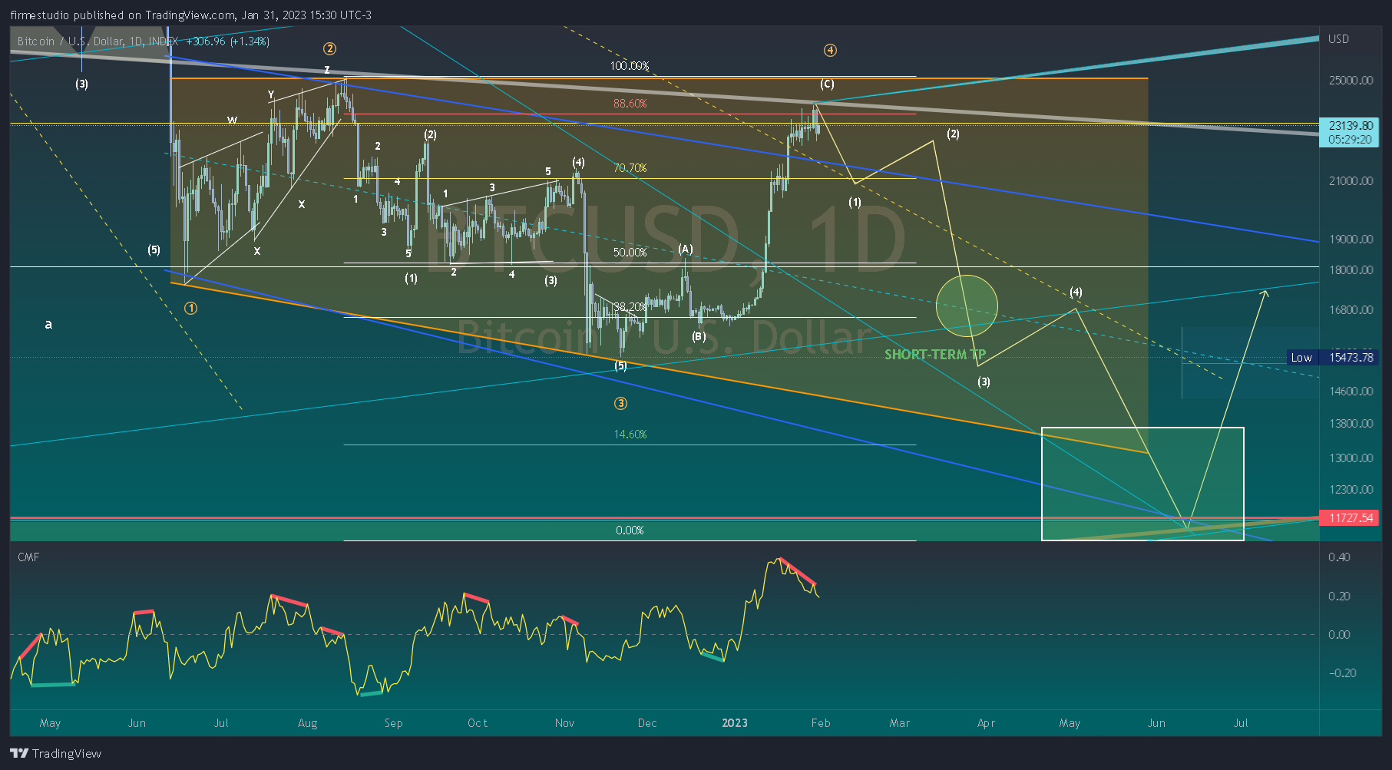
Task: Click the 18000.00 price axis value
Action: pyautogui.click(x=1351, y=270)
